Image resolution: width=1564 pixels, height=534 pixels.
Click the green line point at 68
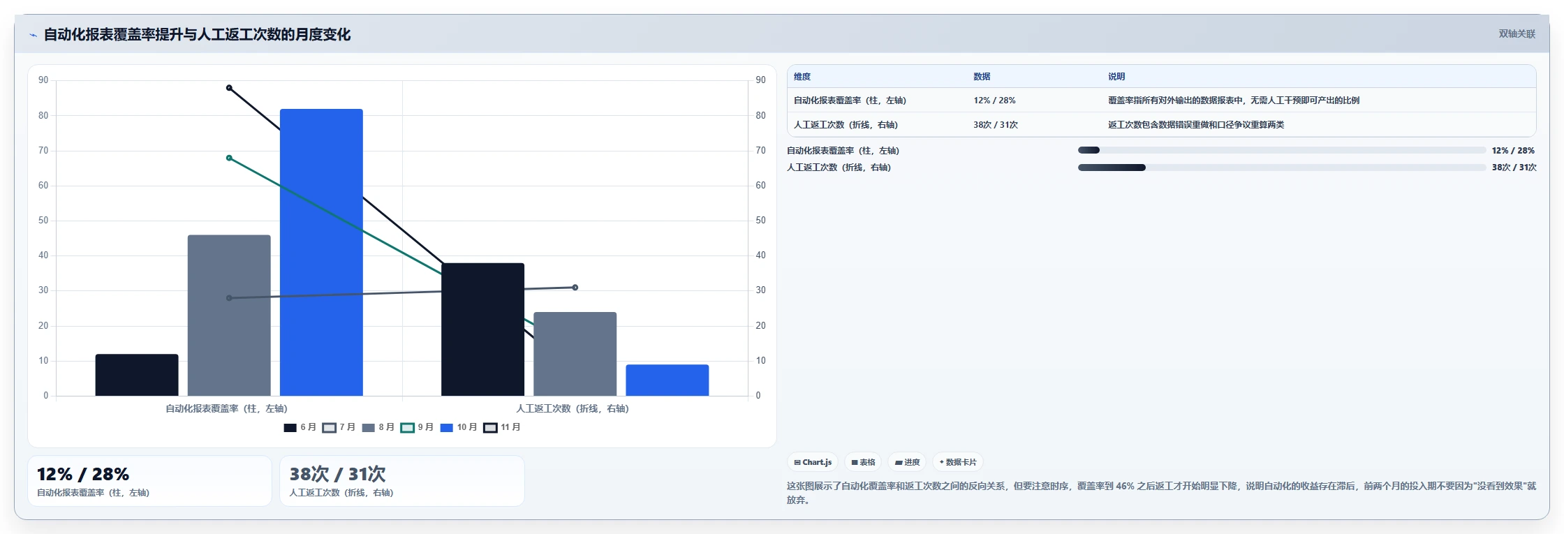tap(229, 158)
